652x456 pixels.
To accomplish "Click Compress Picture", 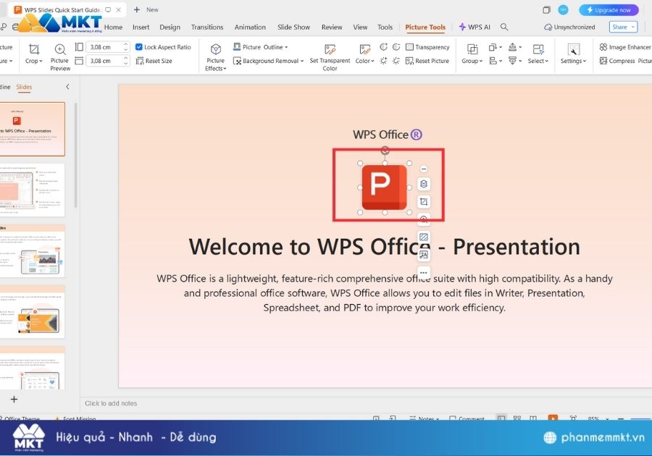I will [625, 61].
